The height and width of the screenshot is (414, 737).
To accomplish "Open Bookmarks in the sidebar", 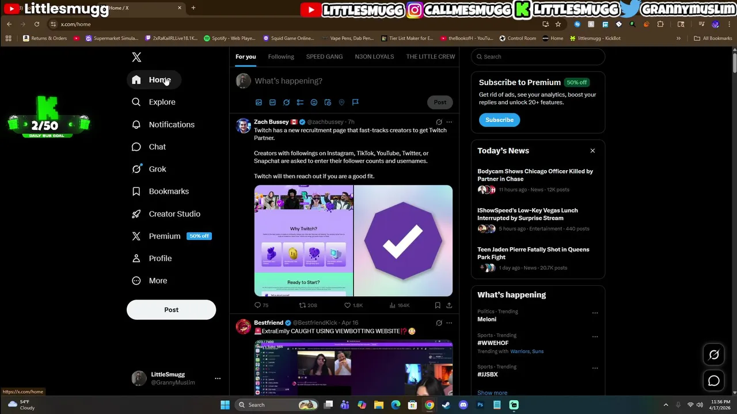I will tap(161, 191).
